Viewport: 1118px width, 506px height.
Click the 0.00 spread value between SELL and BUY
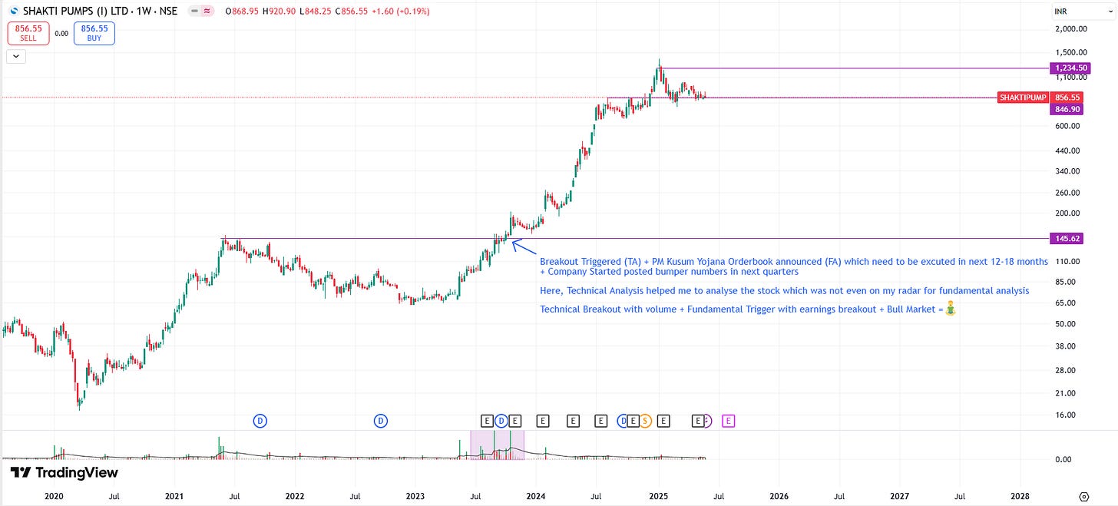[61, 33]
